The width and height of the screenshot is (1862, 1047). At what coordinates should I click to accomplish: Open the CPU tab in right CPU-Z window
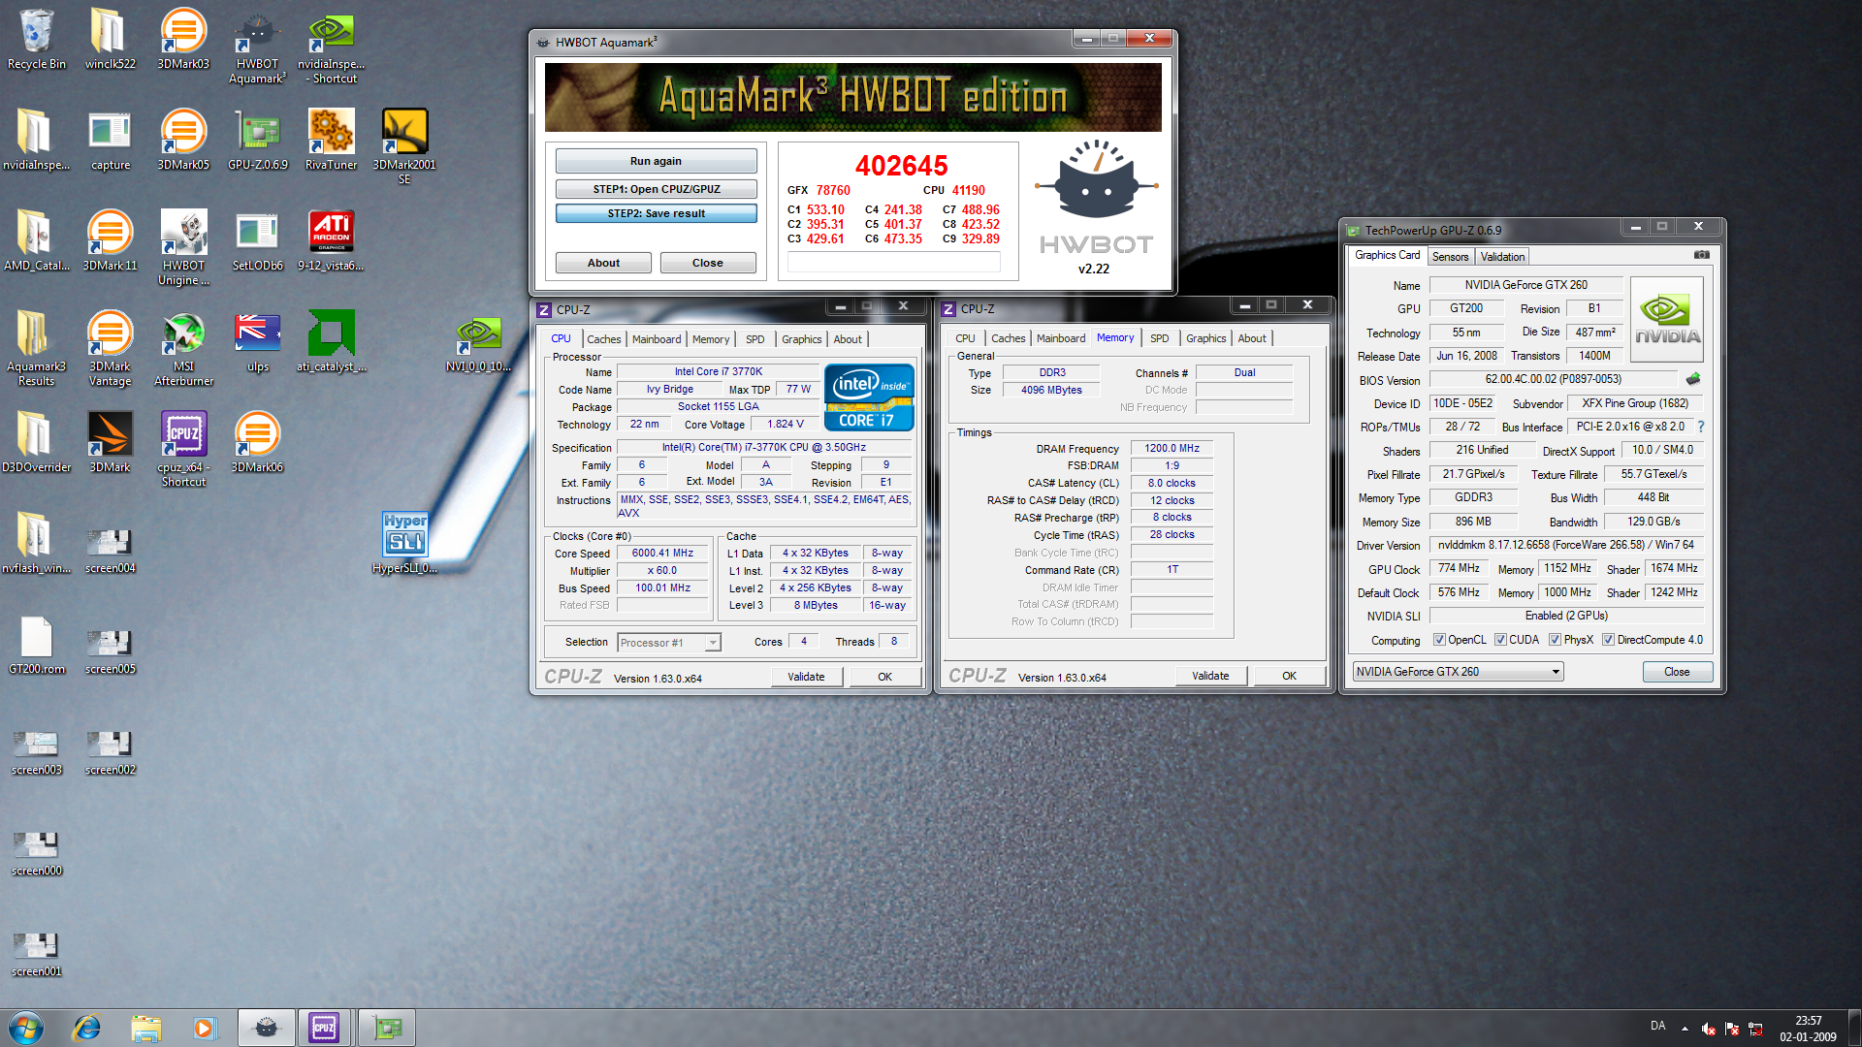pyautogui.click(x=965, y=338)
